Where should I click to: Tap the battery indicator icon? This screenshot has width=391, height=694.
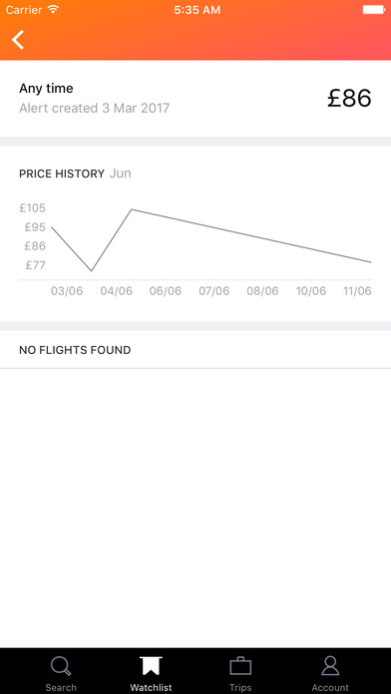(x=373, y=9)
